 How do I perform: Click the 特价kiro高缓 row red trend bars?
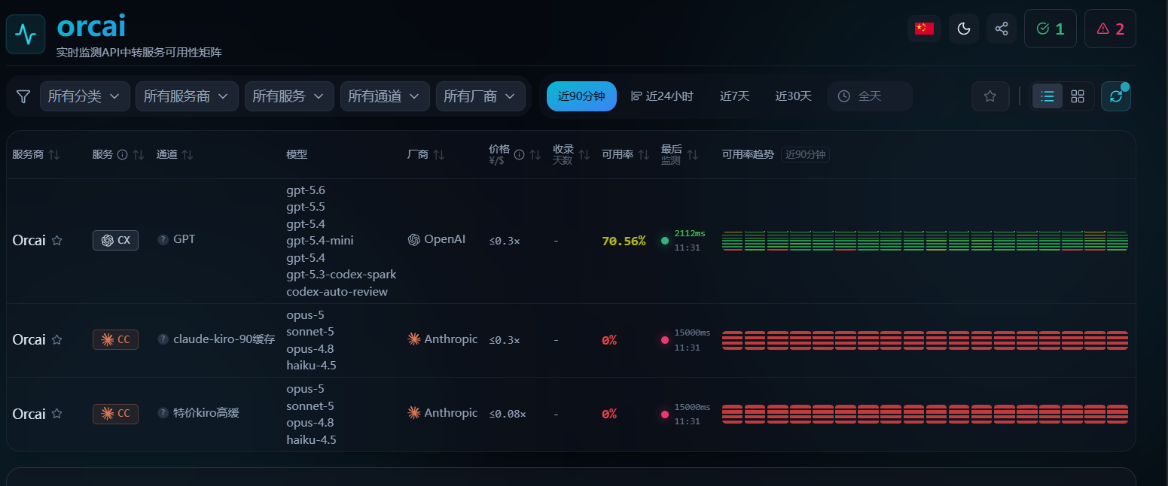click(925, 414)
